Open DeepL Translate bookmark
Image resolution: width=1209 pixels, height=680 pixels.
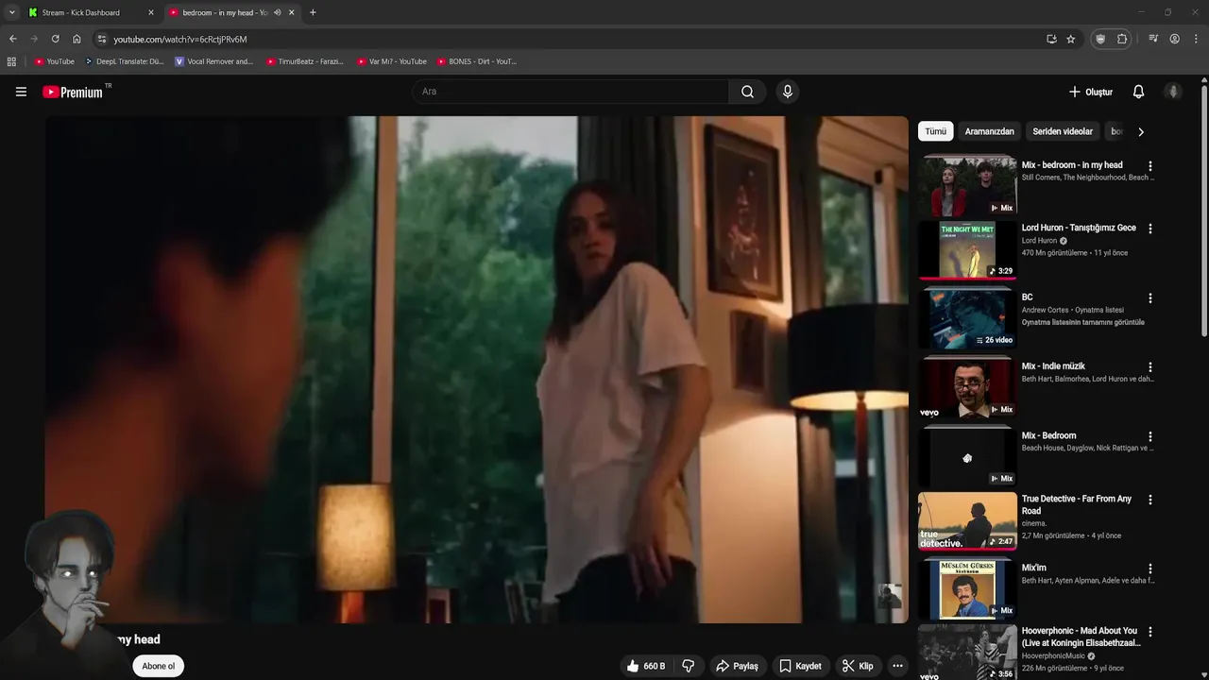(x=124, y=61)
